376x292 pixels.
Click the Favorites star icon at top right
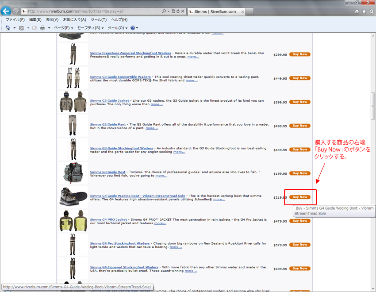tap(364, 11)
